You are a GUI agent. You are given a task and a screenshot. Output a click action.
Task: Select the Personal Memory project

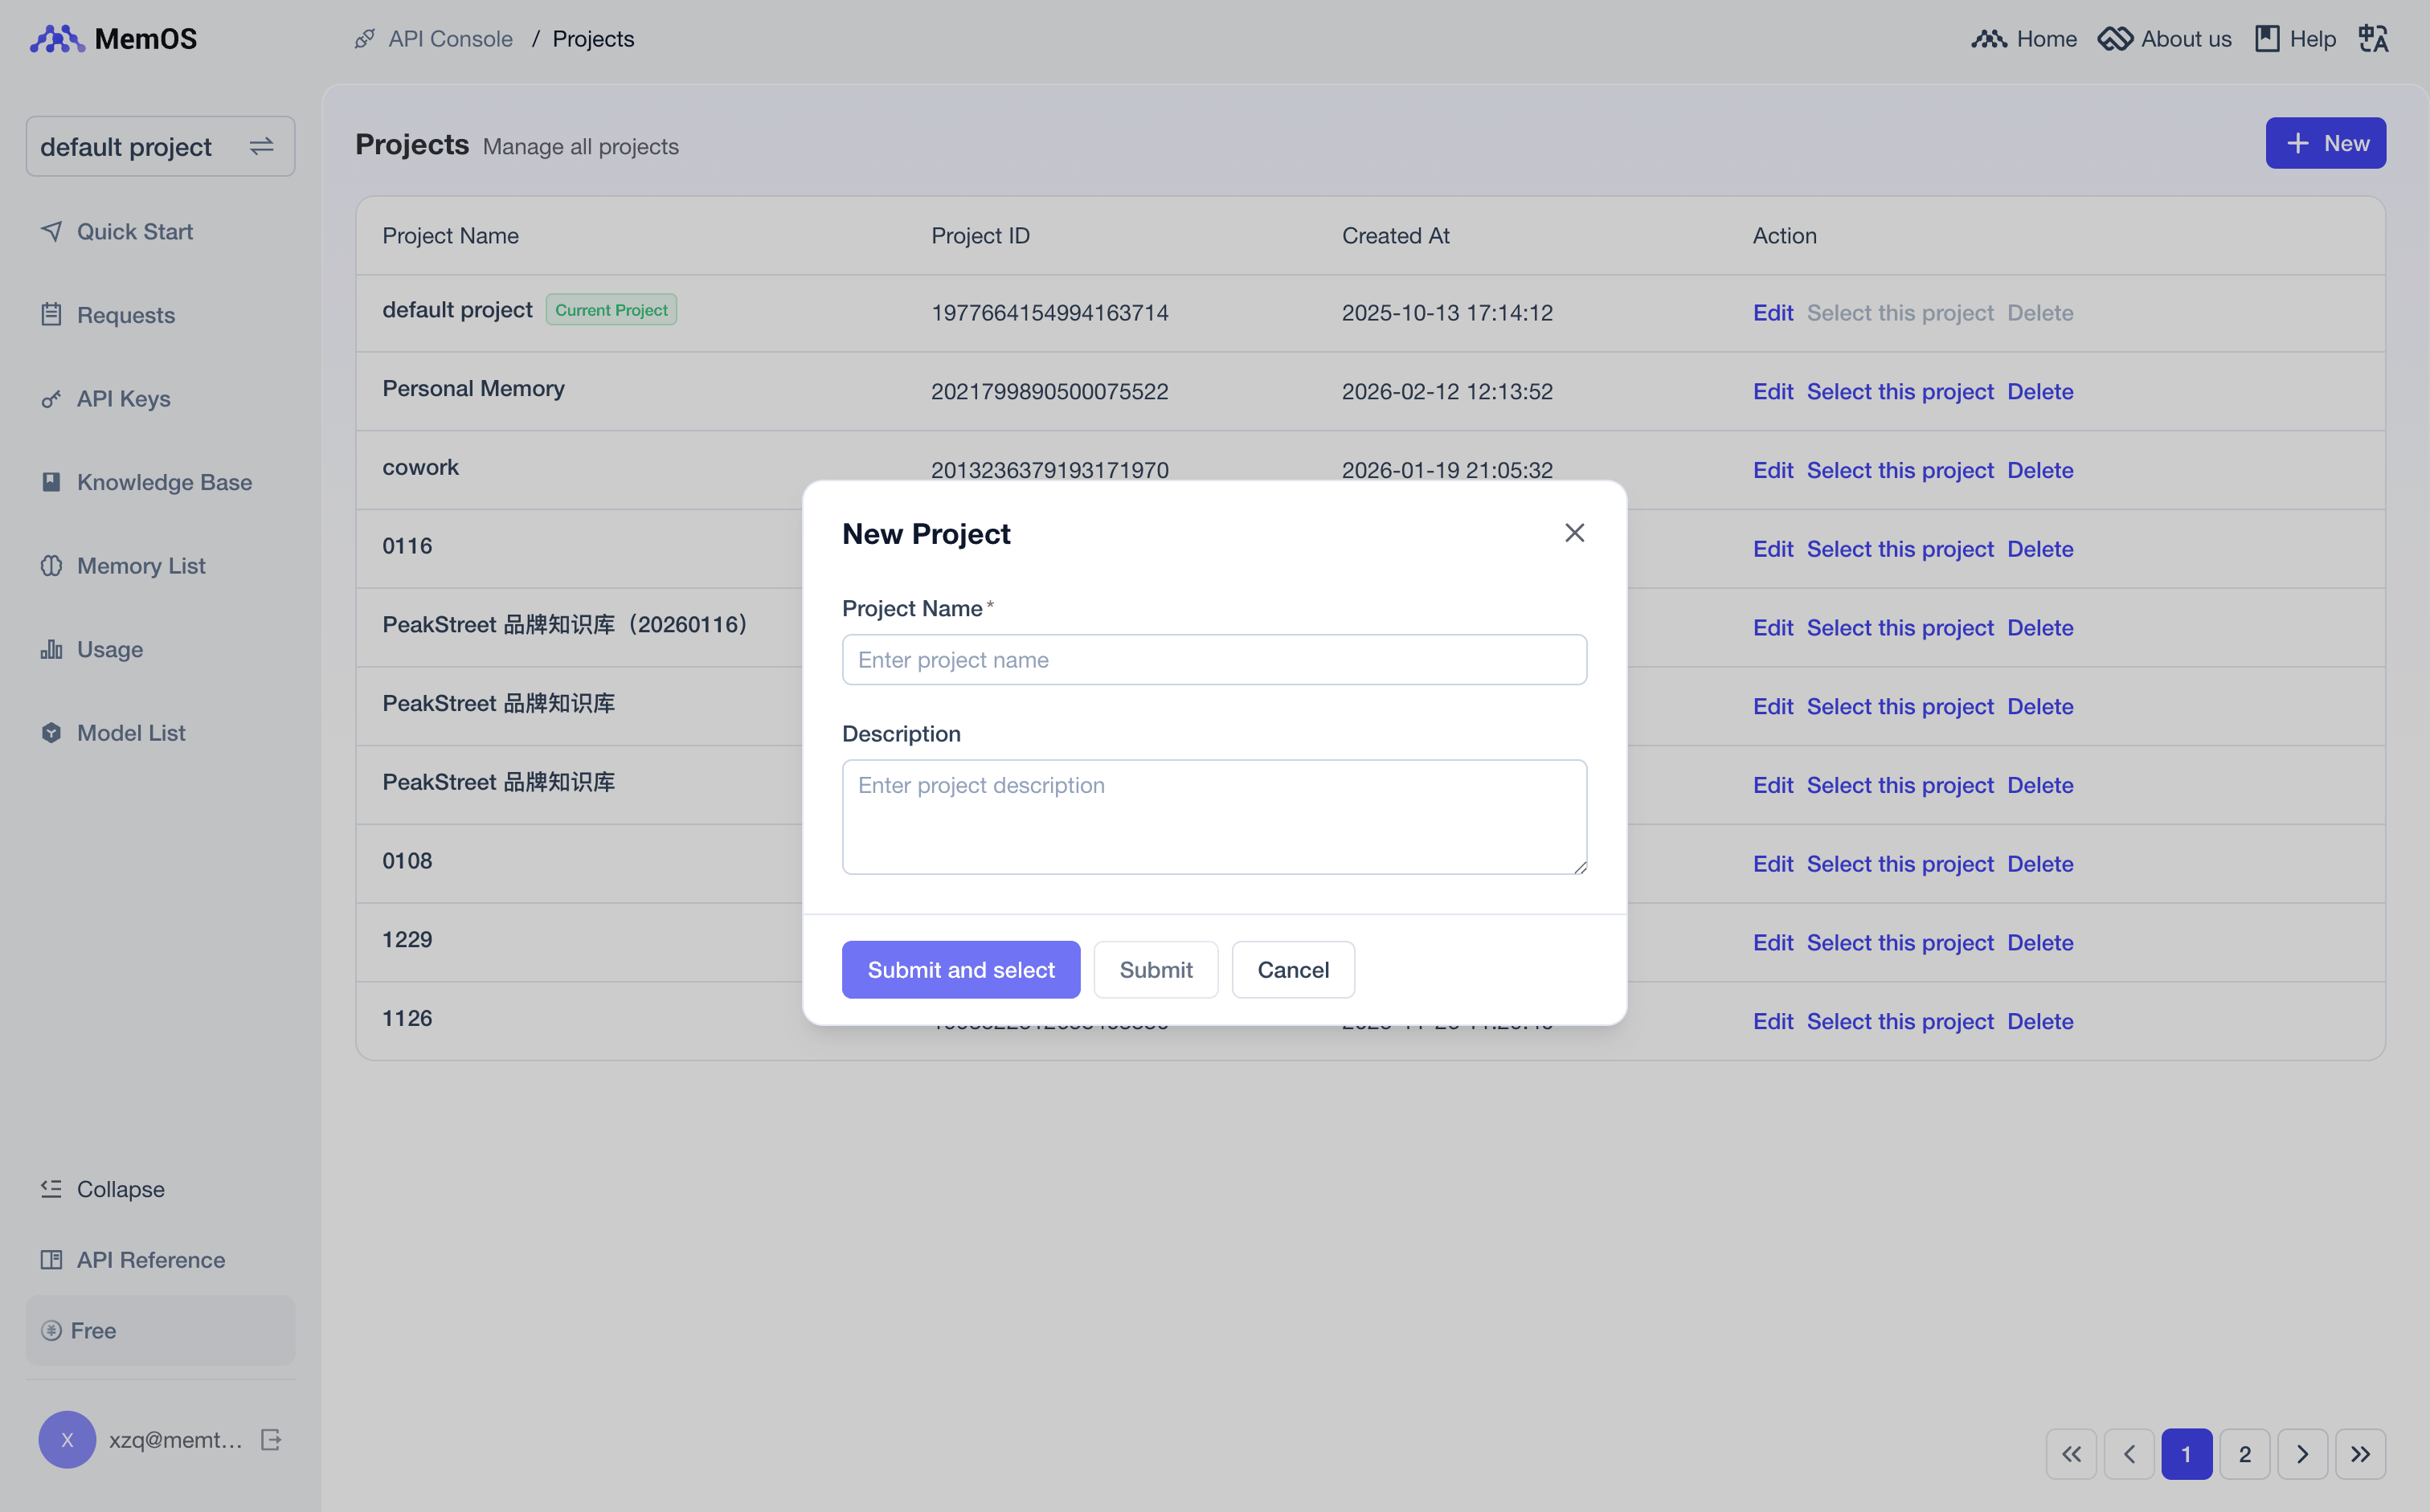pyautogui.click(x=1900, y=391)
